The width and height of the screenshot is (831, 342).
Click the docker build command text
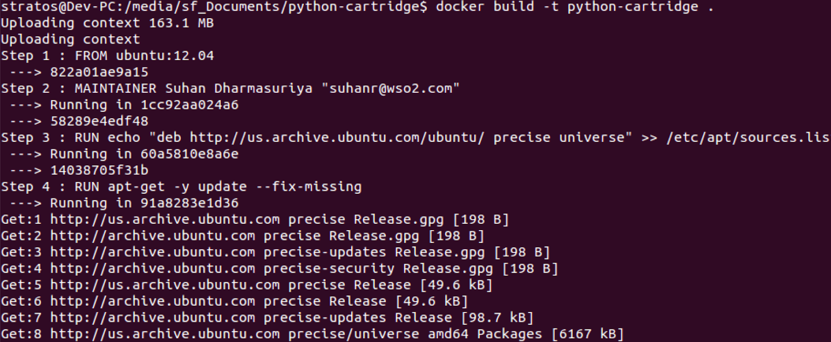point(574,7)
